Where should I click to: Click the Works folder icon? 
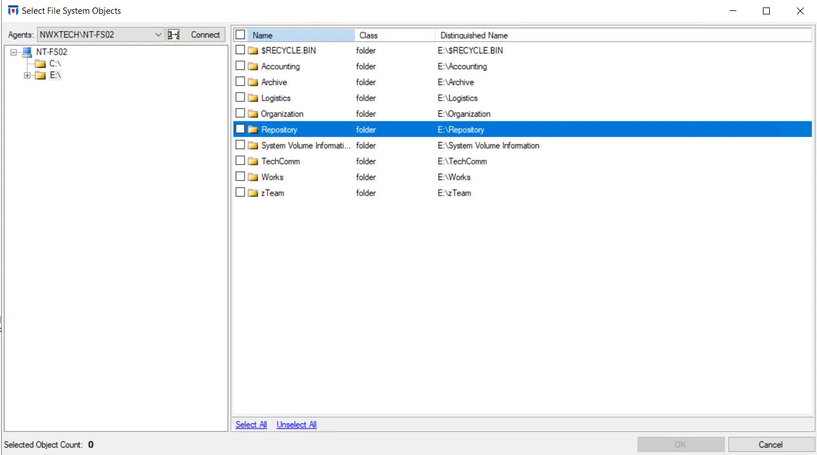tap(253, 177)
